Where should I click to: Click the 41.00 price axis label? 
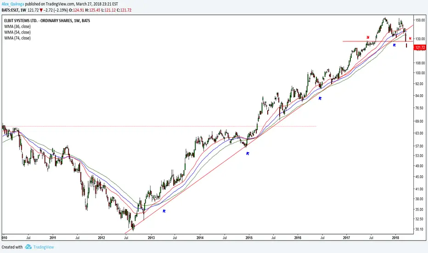point(420,189)
